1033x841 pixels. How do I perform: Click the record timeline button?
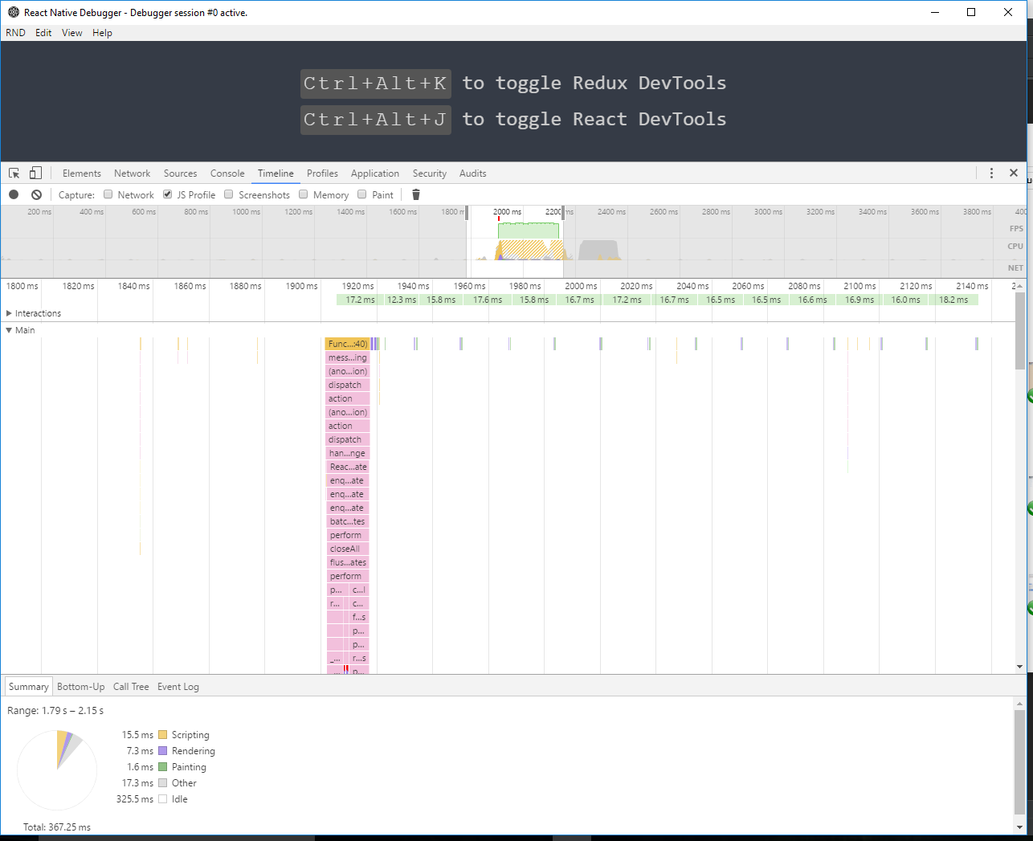[14, 194]
